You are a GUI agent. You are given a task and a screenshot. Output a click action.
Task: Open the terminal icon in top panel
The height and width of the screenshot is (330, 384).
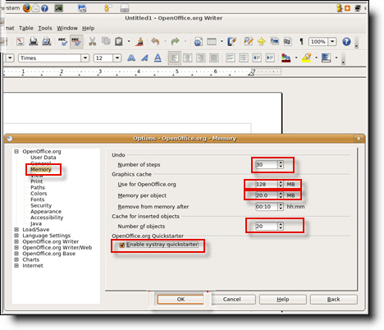58,8
